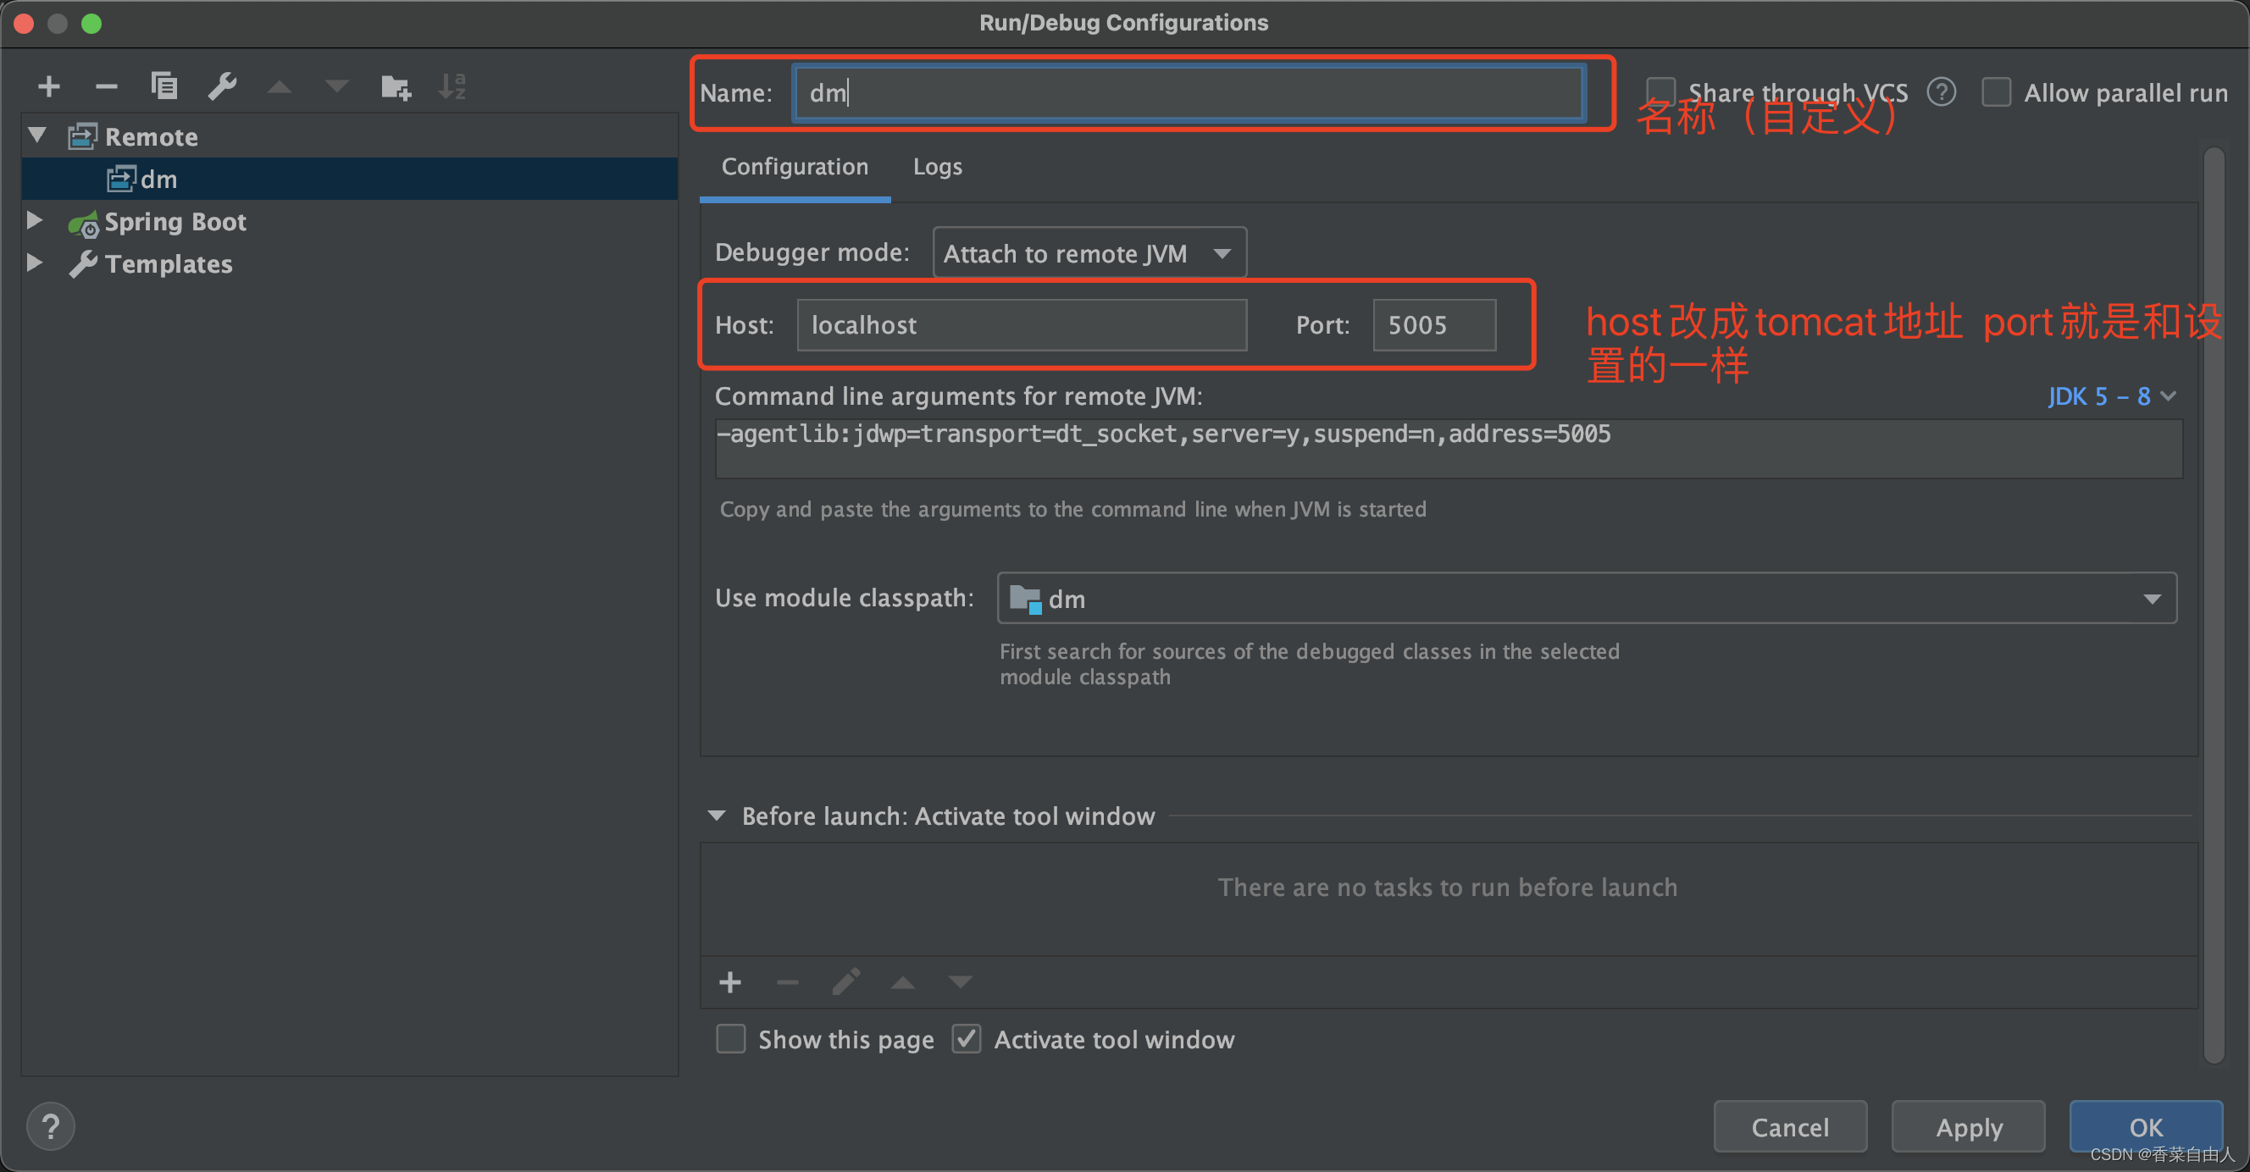Click the remove configuration minus icon

106,86
